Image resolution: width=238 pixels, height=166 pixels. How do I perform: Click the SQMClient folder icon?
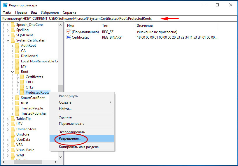pos(13,35)
